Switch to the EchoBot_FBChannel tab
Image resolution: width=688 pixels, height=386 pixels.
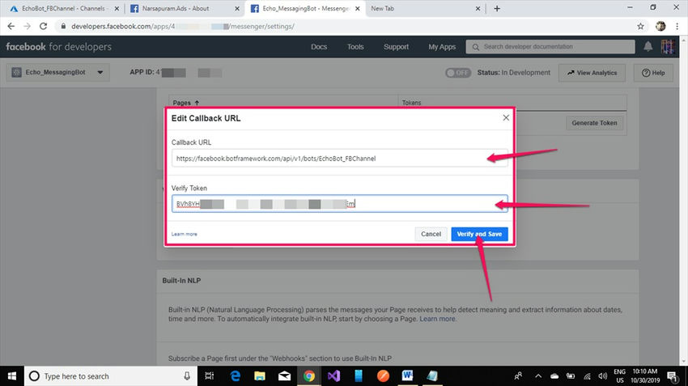(x=64, y=8)
